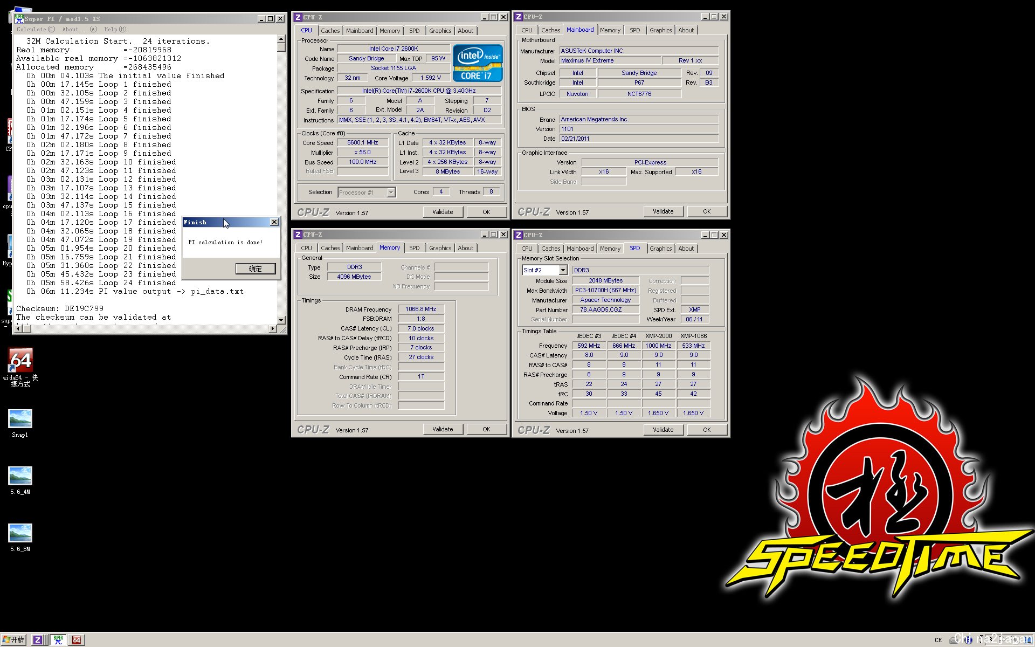Screen dimensions: 1035x647
Task: Switch to Graphics tab in the top-left CPU-Z window
Action: (440, 31)
